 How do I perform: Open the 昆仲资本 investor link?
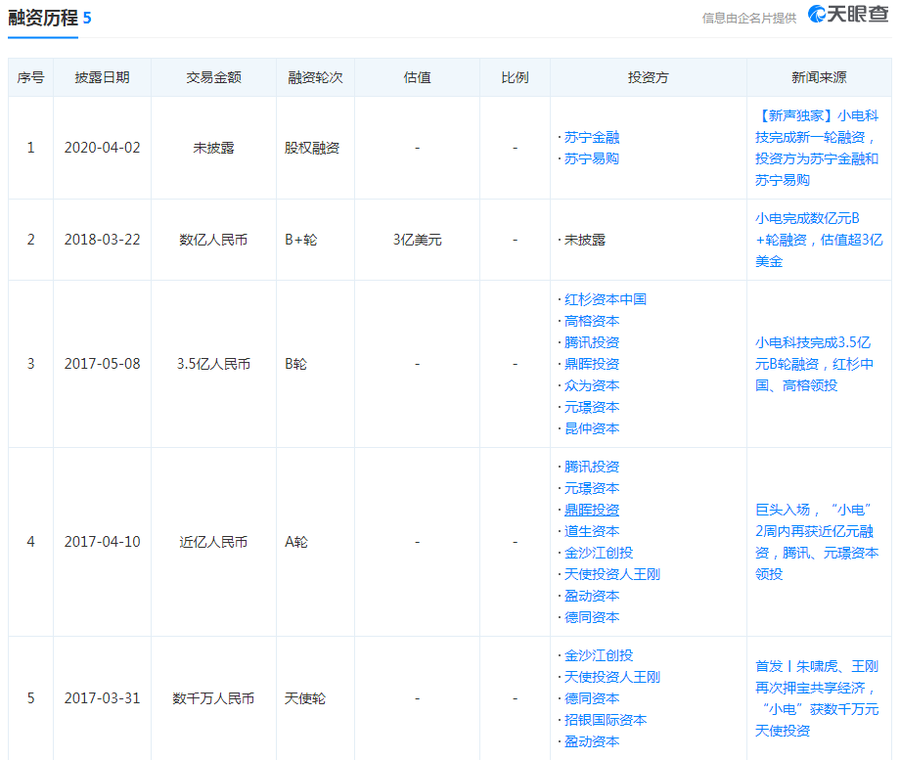click(x=591, y=428)
